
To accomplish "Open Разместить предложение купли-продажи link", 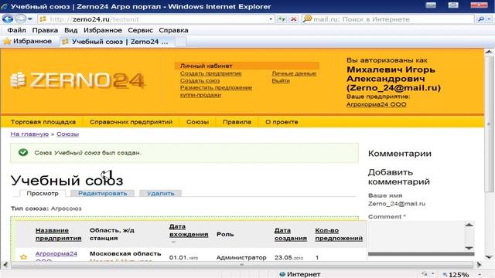I will pyautogui.click(x=216, y=91).
